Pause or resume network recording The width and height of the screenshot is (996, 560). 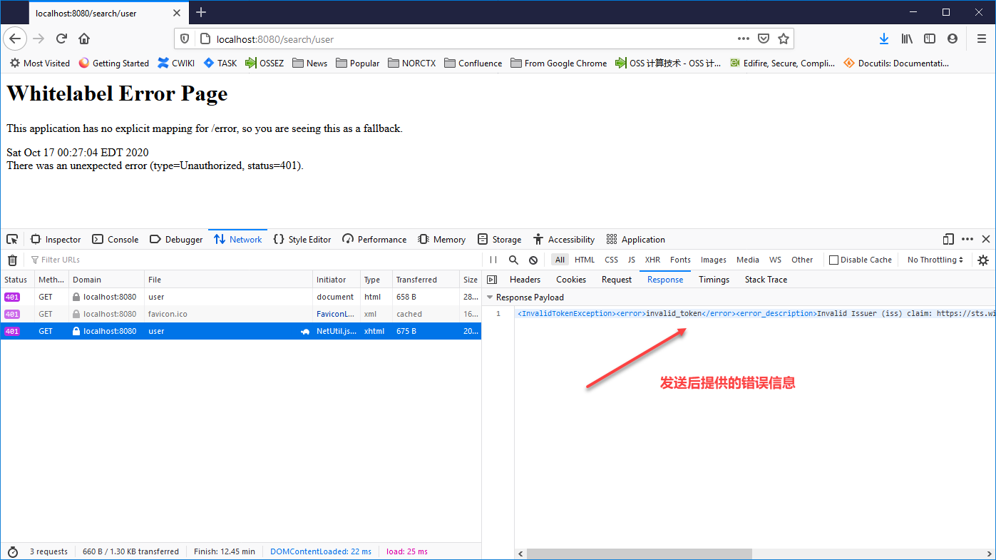[493, 260]
